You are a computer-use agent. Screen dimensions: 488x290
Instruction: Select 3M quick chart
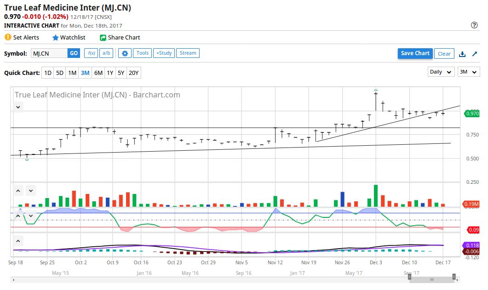85,73
